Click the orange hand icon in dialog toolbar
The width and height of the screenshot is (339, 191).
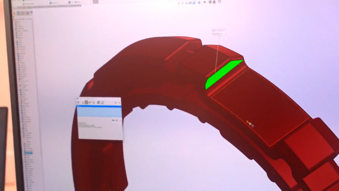(90, 102)
